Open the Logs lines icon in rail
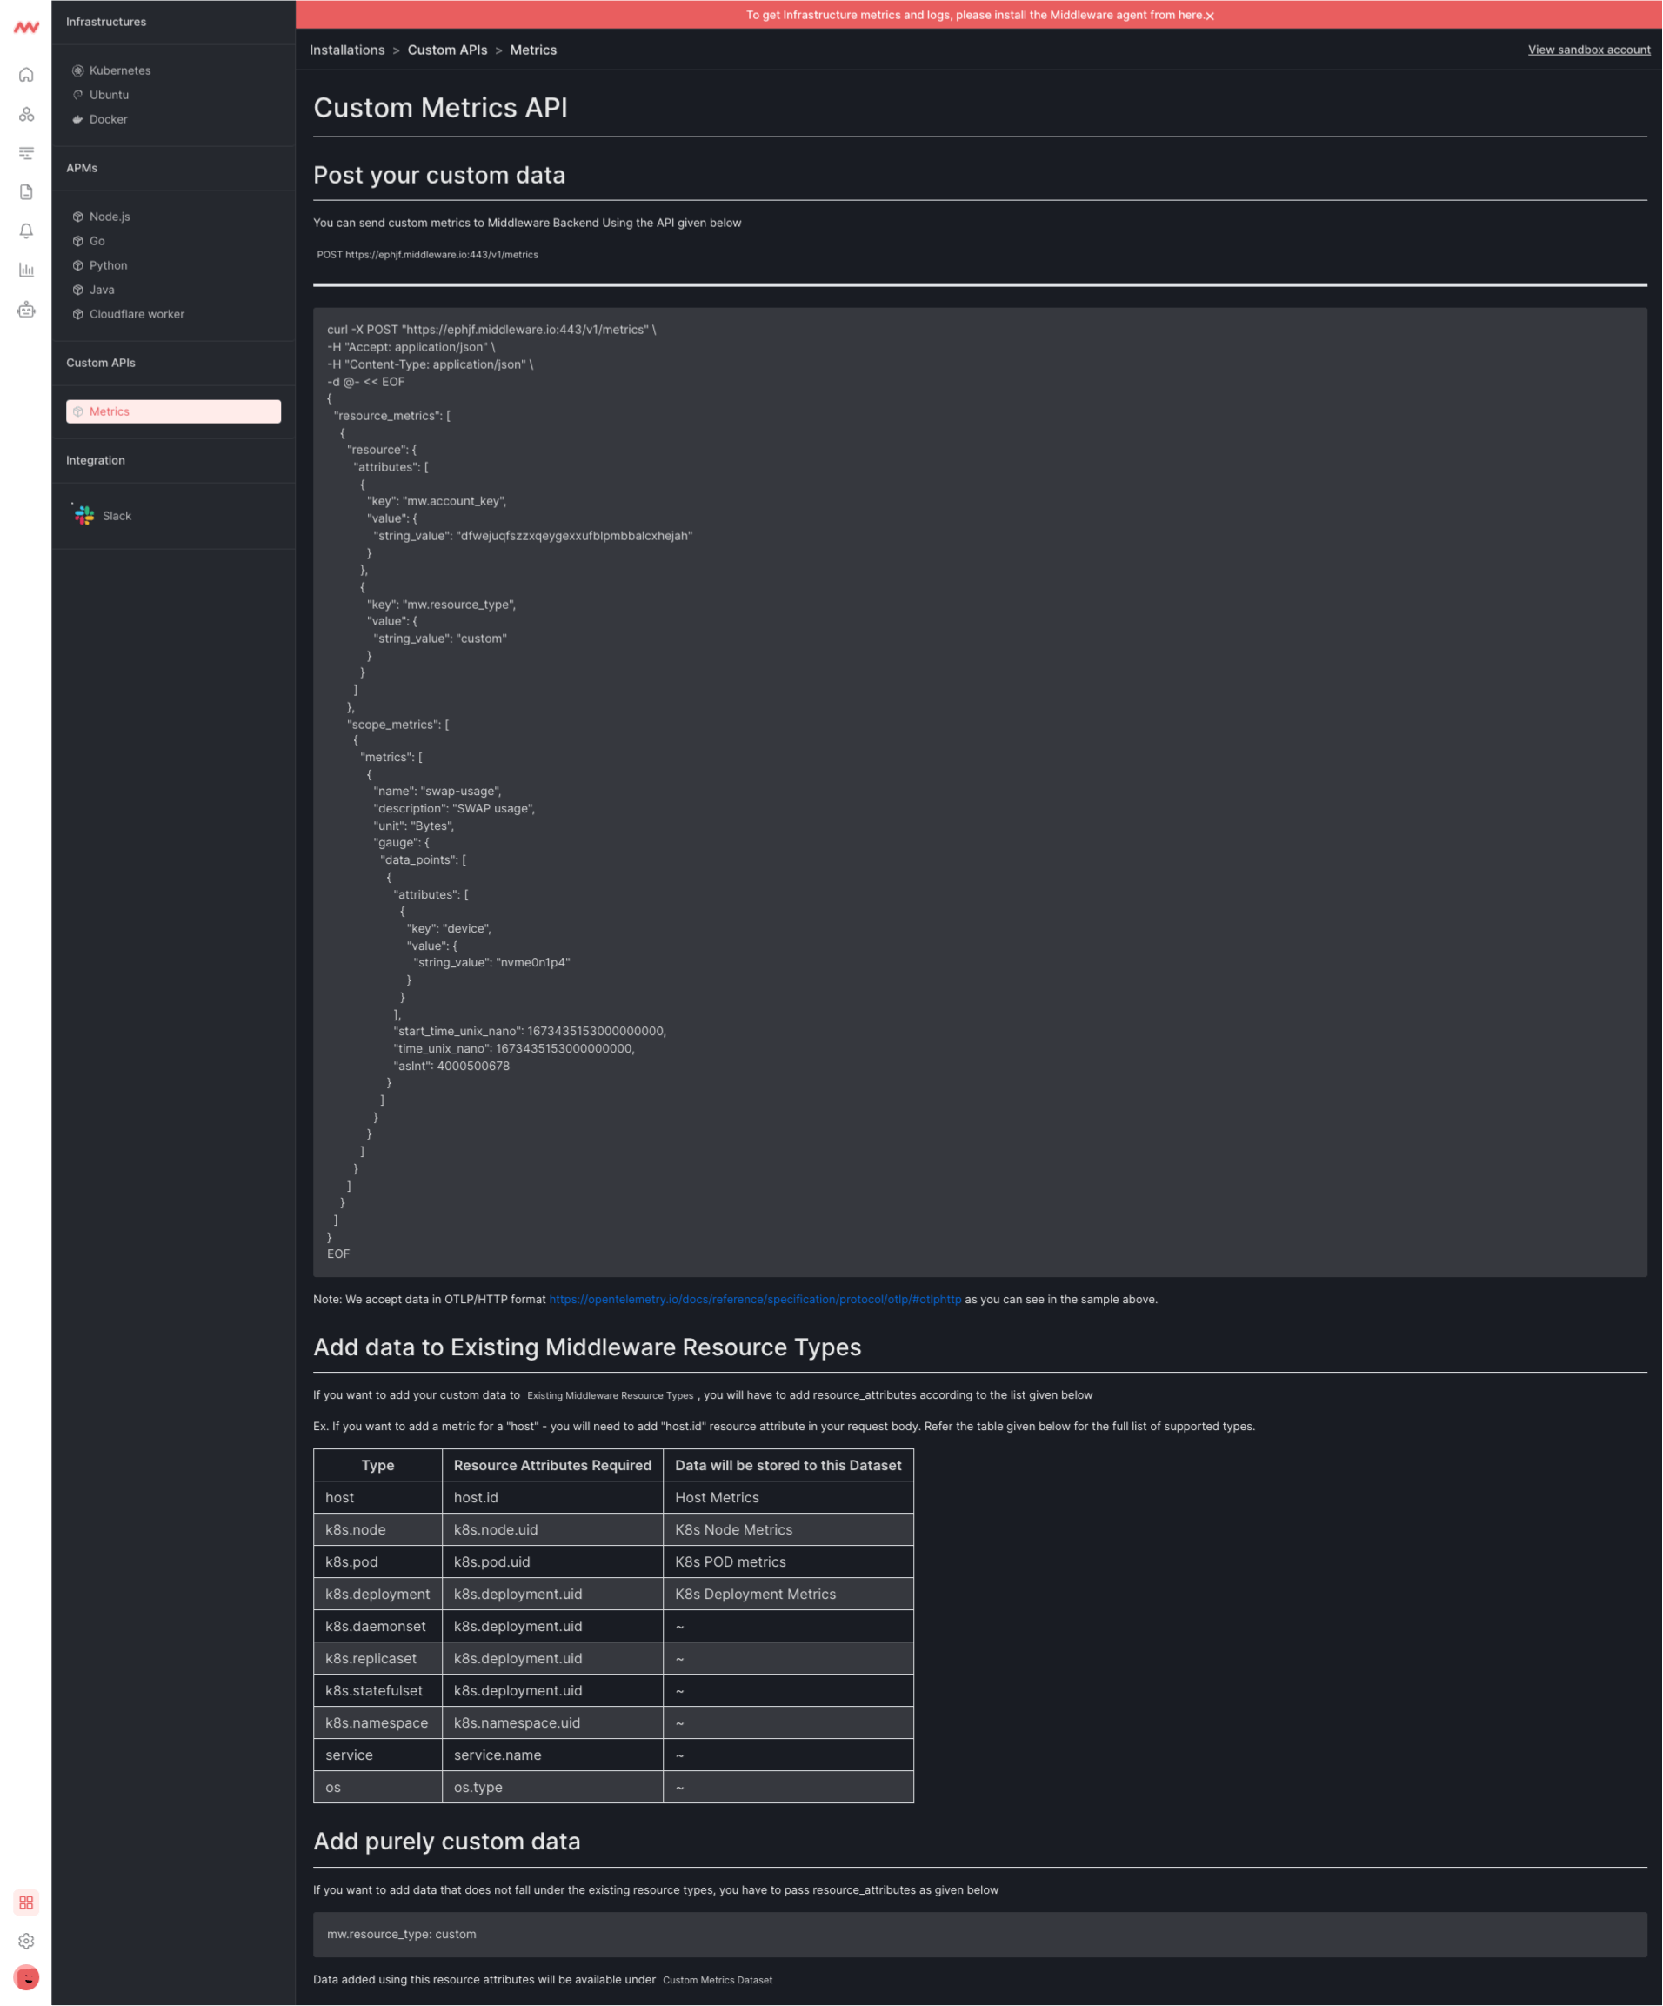Screen dimensions: 1663x2006 26,153
